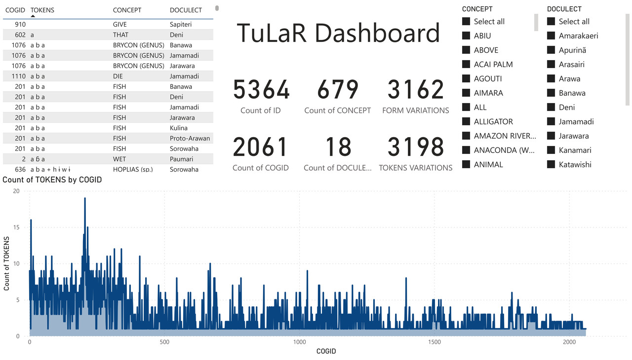Select the Banawa doculect checkbox
The image size is (632, 360).
pyautogui.click(x=551, y=93)
